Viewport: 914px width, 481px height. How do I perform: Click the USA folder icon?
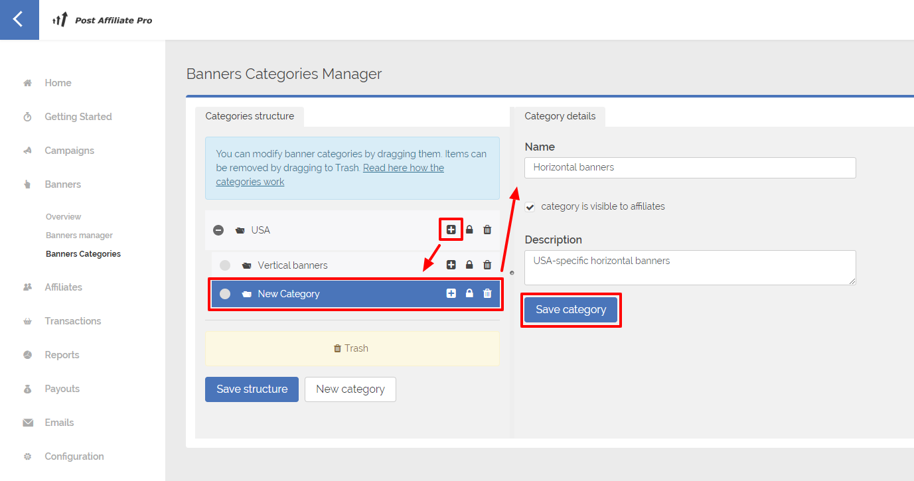point(240,230)
